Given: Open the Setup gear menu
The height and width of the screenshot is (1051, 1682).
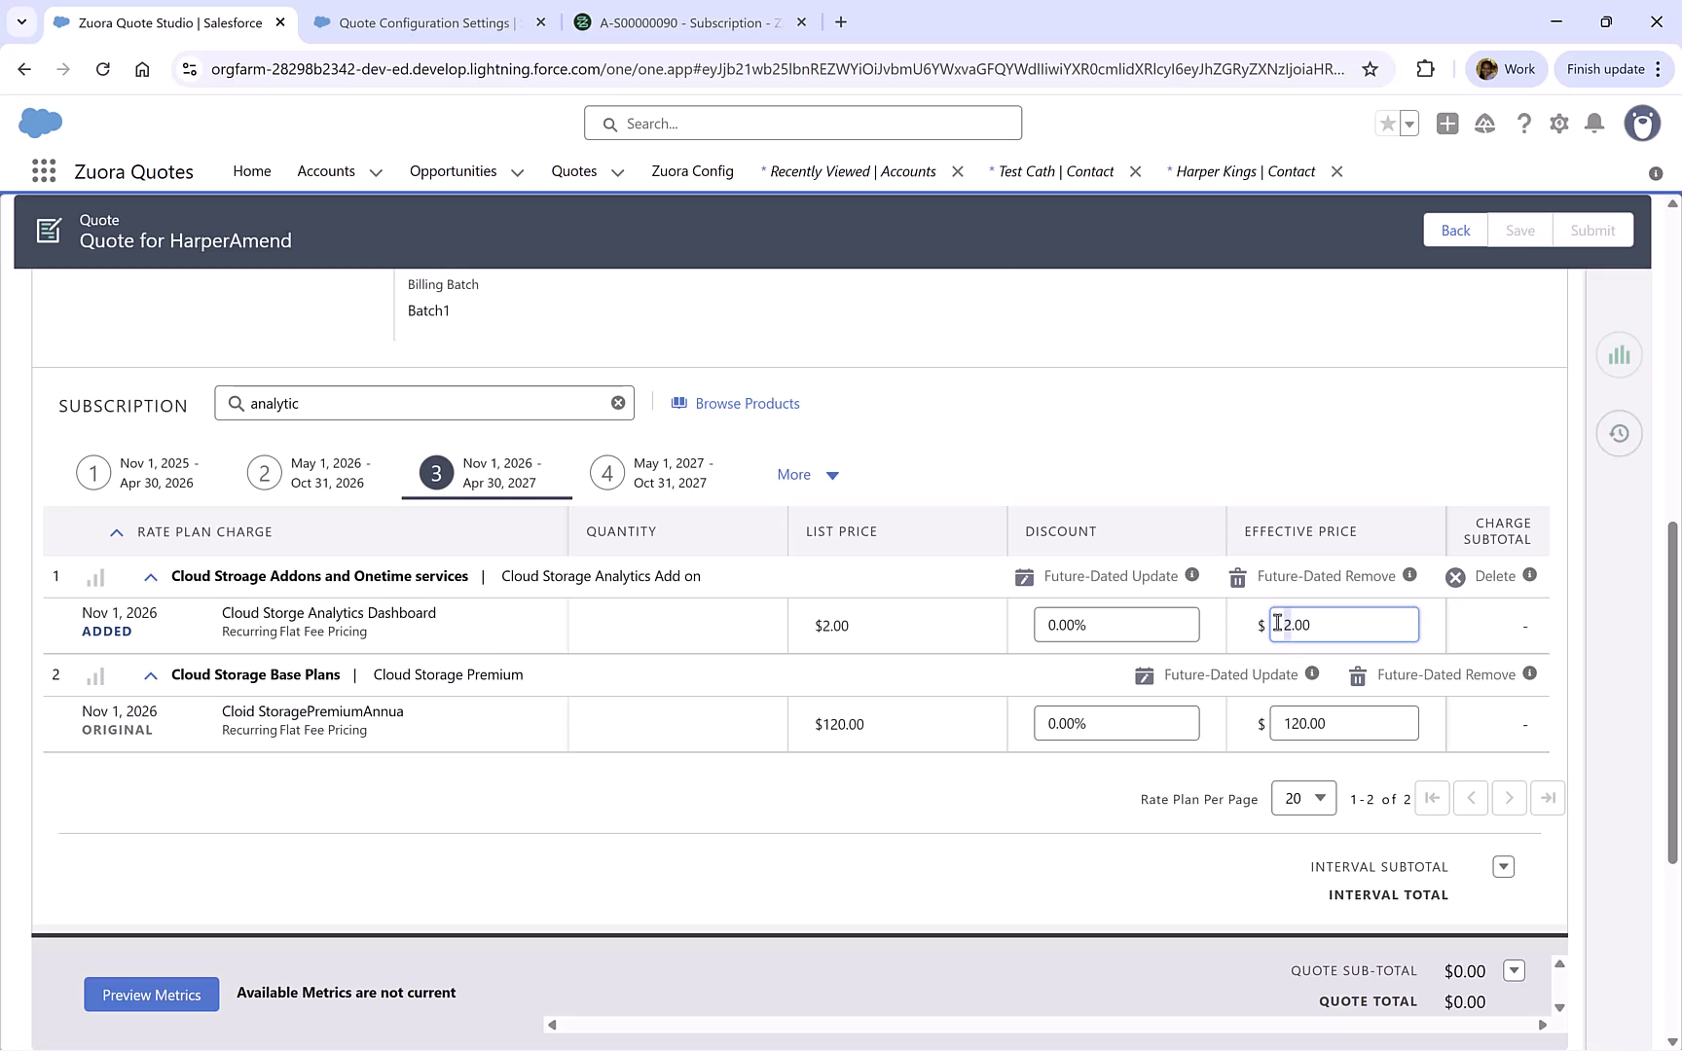Looking at the screenshot, I should [1558, 124].
